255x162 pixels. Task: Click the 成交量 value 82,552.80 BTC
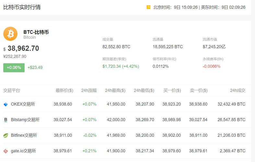116,47
